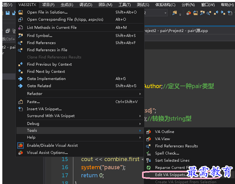Click the Goto Implementation arrow icon
This screenshot has width=235, height=184.
pyautogui.click(x=21, y=79)
